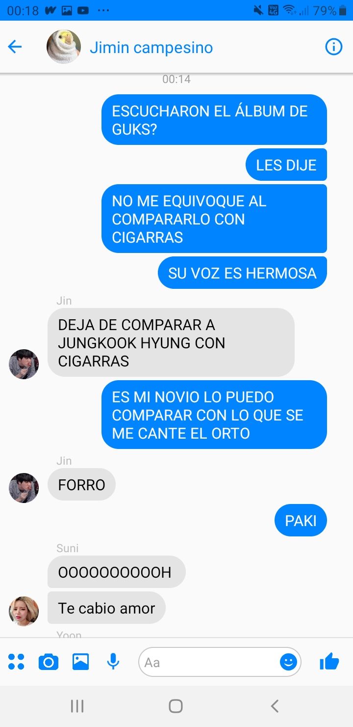The height and width of the screenshot is (727, 353).
Task: Open the gallery image picker icon
Action: pyautogui.click(x=81, y=662)
